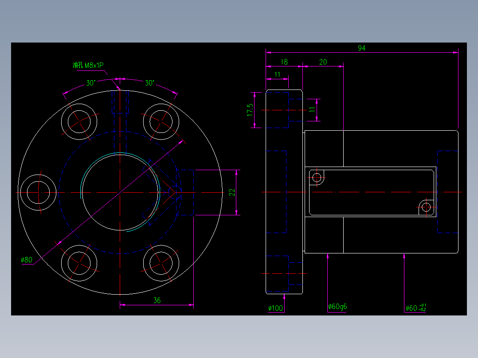The height and width of the screenshot is (358, 478).
Task: Click the 18 flange thickness dimension
Action: click(284, 62)
